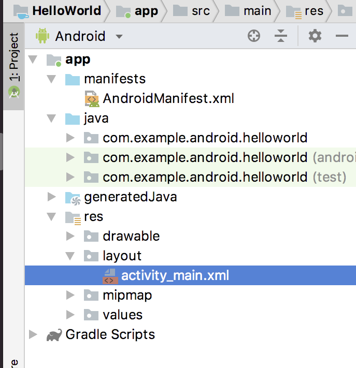Expand the values folder
356x368 pixels.
pyautogui.click(x=70, y=315)
